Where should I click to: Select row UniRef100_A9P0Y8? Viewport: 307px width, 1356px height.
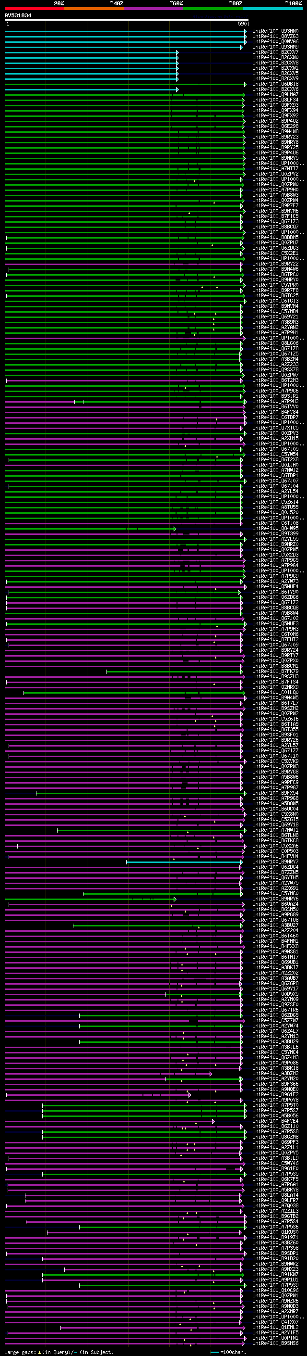(x=275, y=1100)
